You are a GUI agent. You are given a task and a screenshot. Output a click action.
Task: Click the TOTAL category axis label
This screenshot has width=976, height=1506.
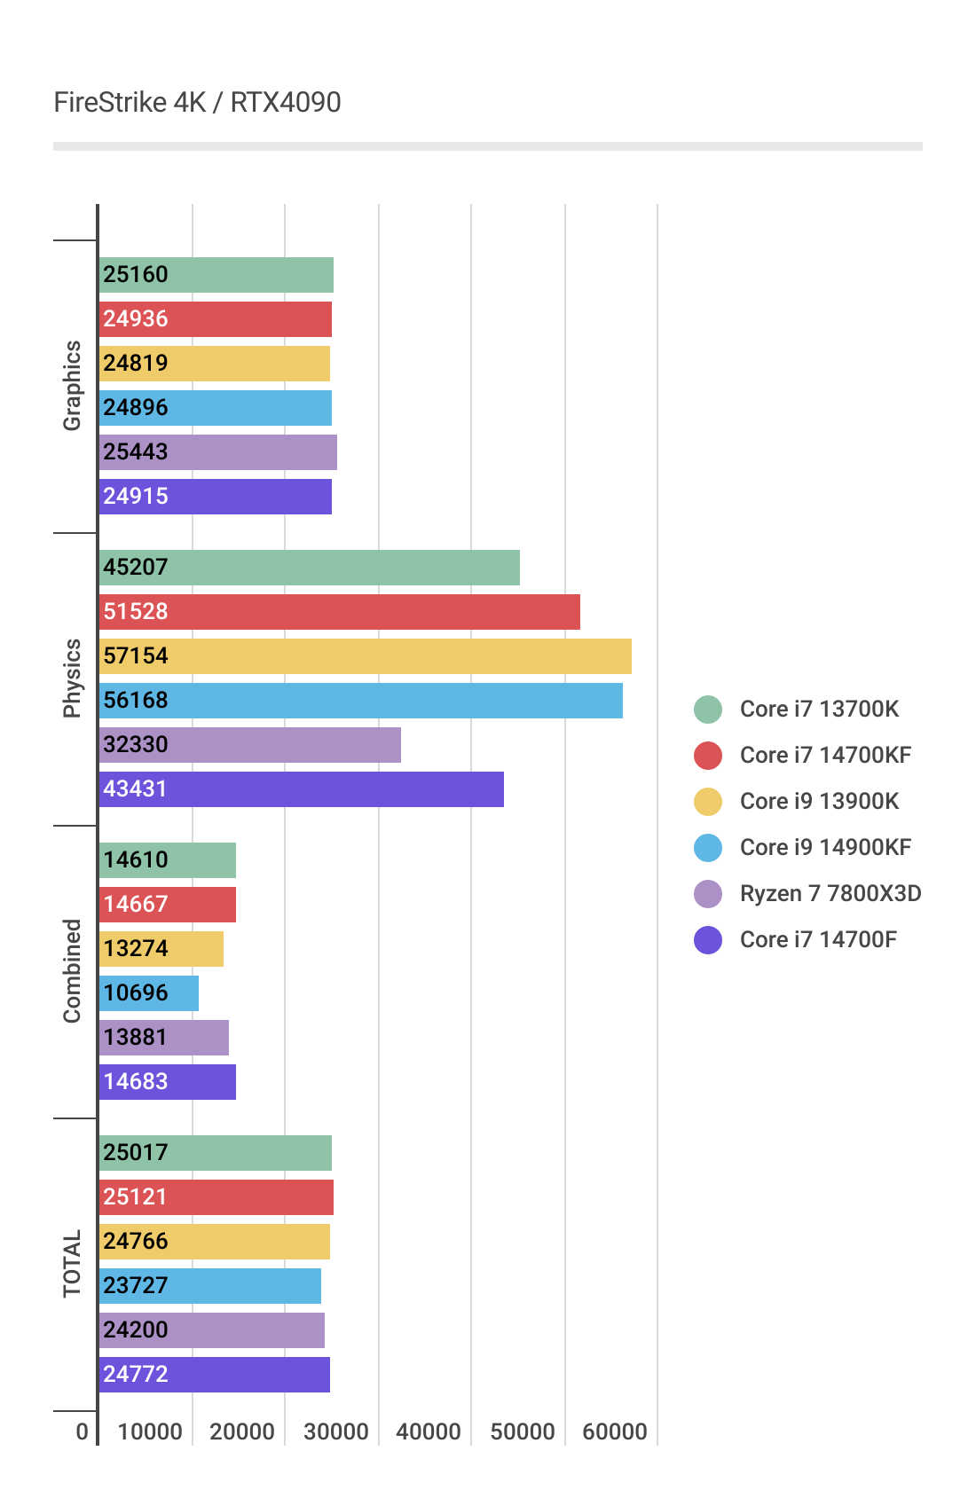72,1264
